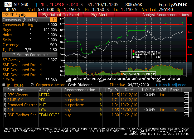Image resolution: width=194 pixels, height=139 pixels.
Task: Click the Holds row label
Action: coord(7,35)
